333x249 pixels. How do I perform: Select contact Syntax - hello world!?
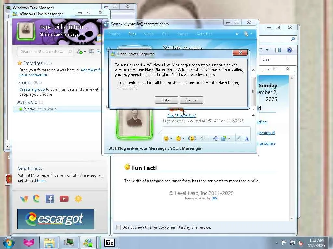click(57, 109)
